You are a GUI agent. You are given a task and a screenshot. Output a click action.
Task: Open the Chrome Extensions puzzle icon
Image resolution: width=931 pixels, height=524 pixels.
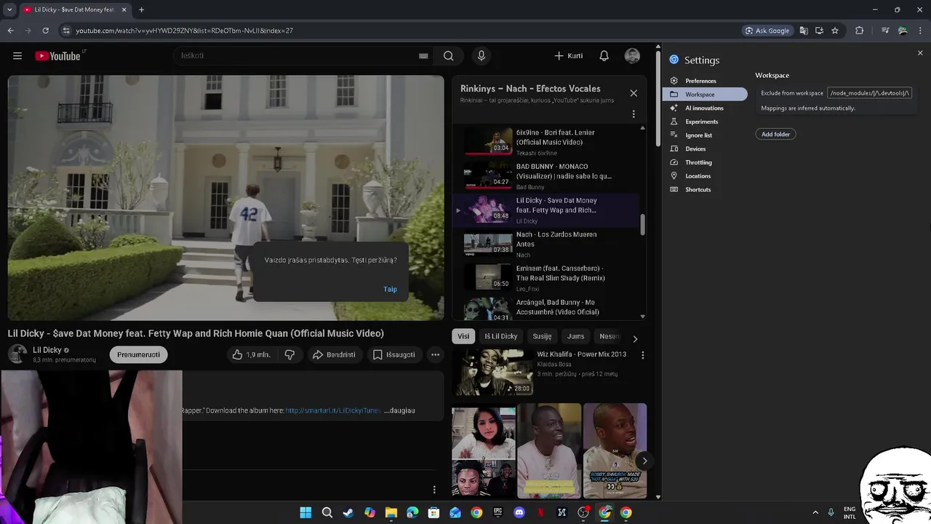click(860, 31)
